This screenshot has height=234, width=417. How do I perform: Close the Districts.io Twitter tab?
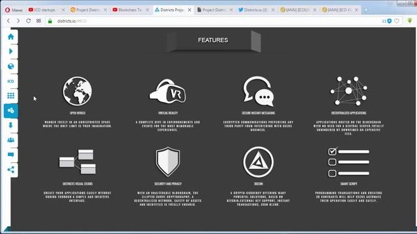coord(273,10)
